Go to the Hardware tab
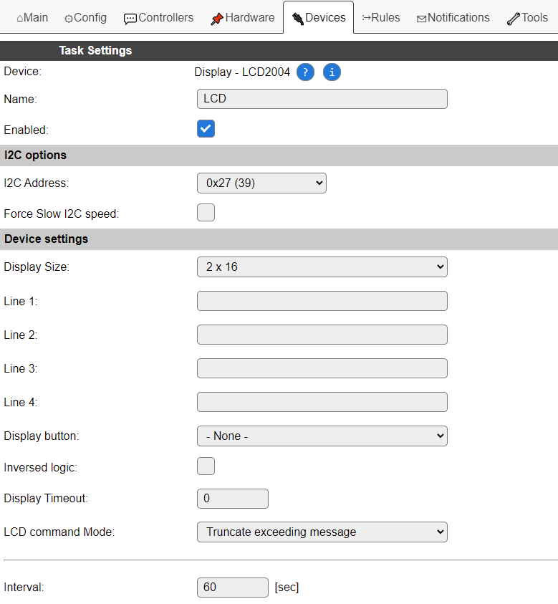The height and width of the screenshot is (604, 558). (x=242, y=17)
